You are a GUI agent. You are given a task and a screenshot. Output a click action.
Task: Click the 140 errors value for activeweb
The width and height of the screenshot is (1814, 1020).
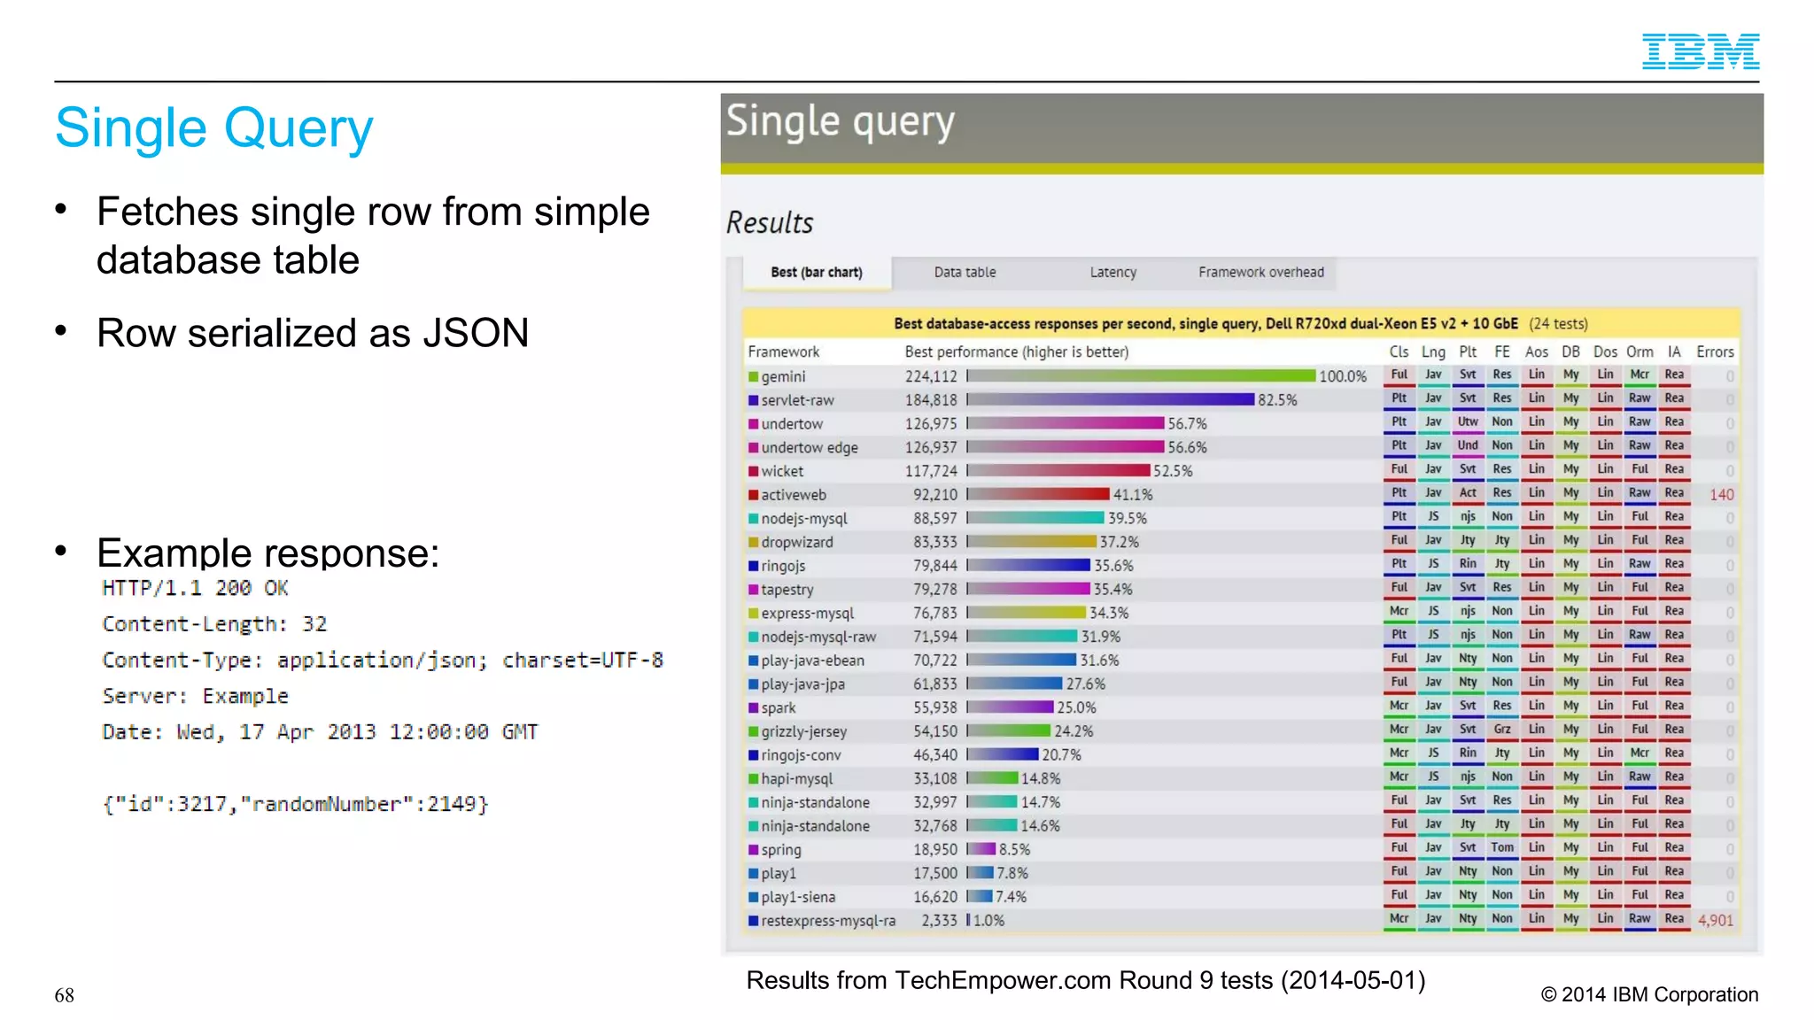coord(1721,495)
